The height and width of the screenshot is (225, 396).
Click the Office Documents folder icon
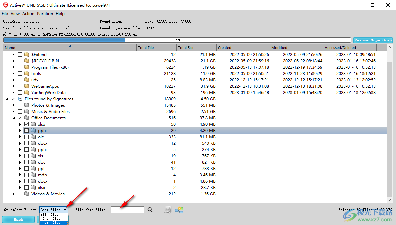pyautogui.click(x=27, y=117)
